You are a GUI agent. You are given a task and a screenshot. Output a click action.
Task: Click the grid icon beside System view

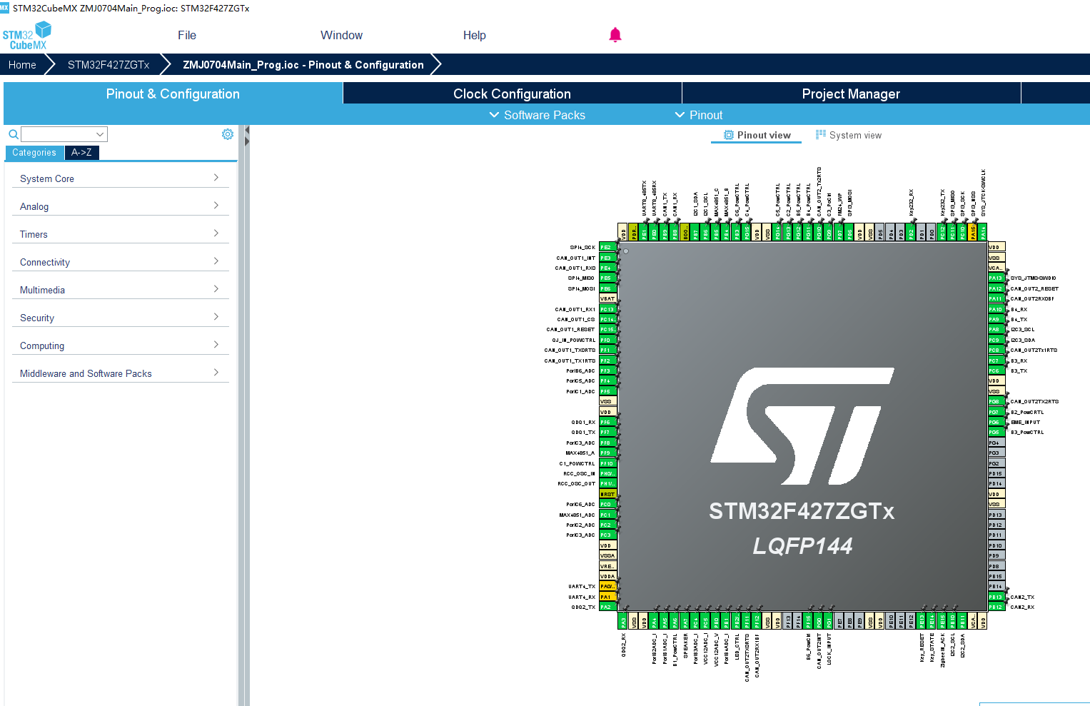pyautogui.click(x=821, y=135)
